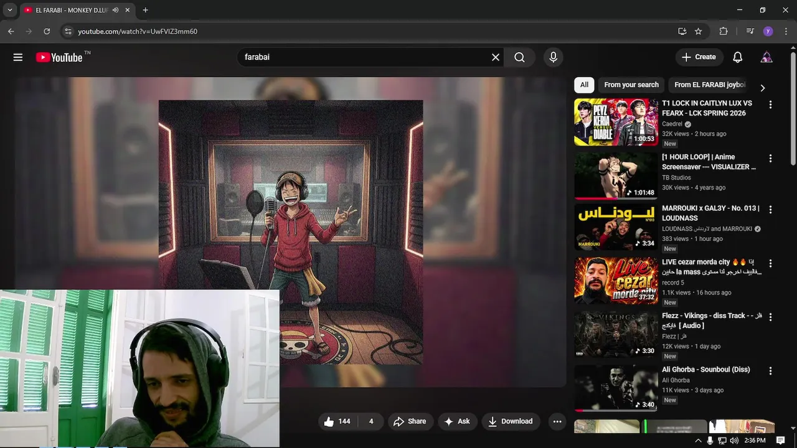Select the From EL FARABI joyboi chip
This screenshot has height=448, width=797.
(710, 85)
